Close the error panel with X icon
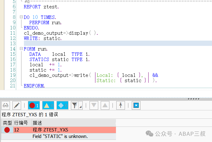This screenshot has width=212, height=142. (x=136, y=105)
